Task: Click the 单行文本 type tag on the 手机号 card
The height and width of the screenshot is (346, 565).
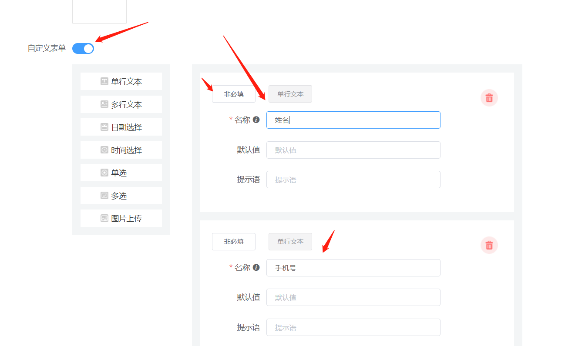Action: coord(290,241)
